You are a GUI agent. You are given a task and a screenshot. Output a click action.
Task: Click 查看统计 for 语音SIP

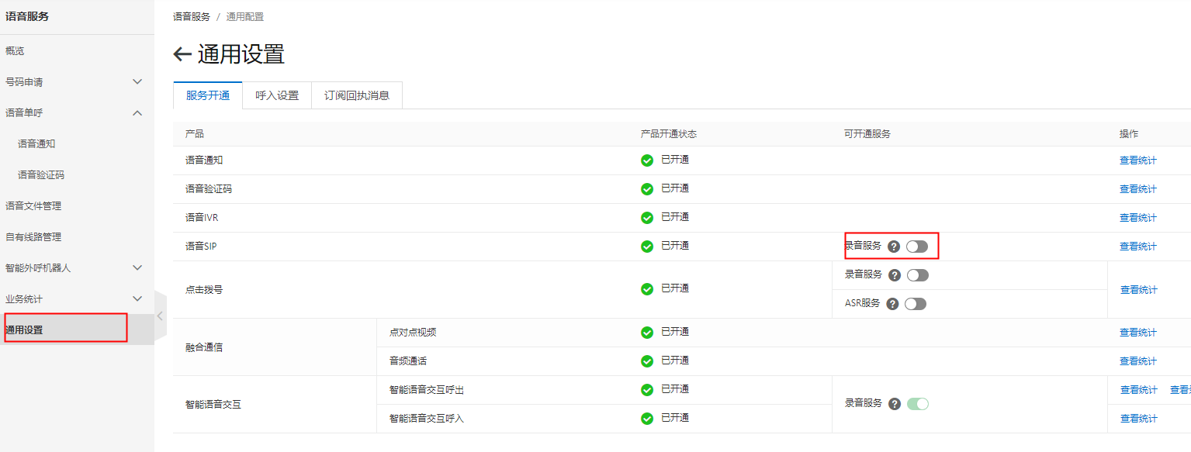pyautogui.click(x=1137, y=247)
